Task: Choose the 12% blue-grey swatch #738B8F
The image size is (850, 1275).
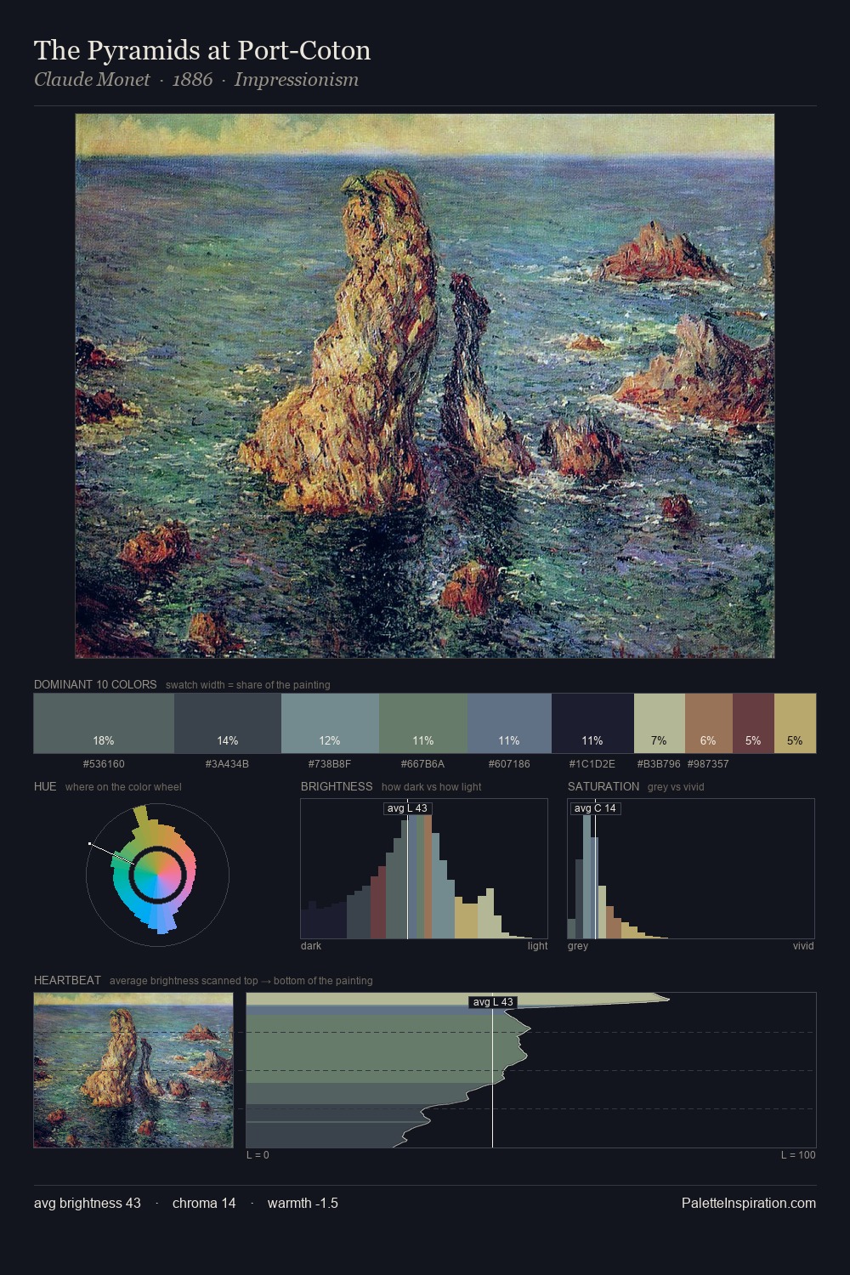Action: tap(330, 723)
